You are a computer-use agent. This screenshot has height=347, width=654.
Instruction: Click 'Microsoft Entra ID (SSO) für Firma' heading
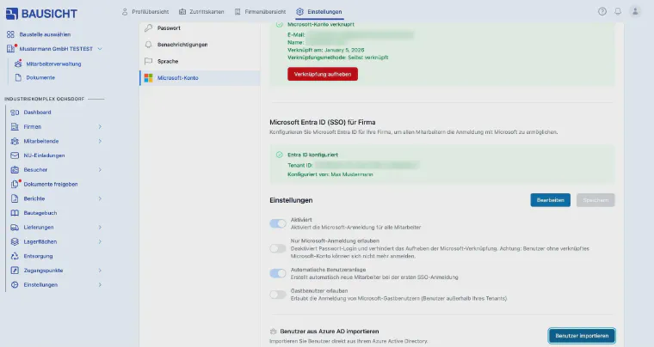click(x=323, y=122)
